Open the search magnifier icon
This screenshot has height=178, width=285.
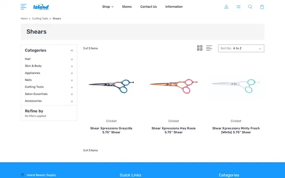pyautogui.click(x=250, y=7)
